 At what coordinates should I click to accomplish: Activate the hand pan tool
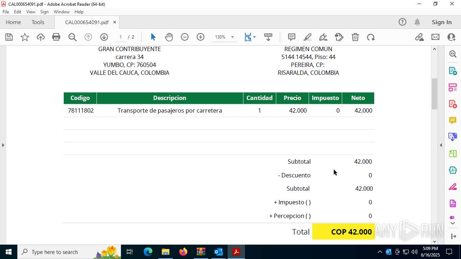[x=169, y=37]
